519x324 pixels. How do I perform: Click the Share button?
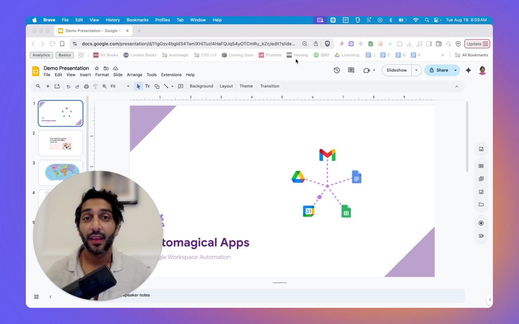438,70
